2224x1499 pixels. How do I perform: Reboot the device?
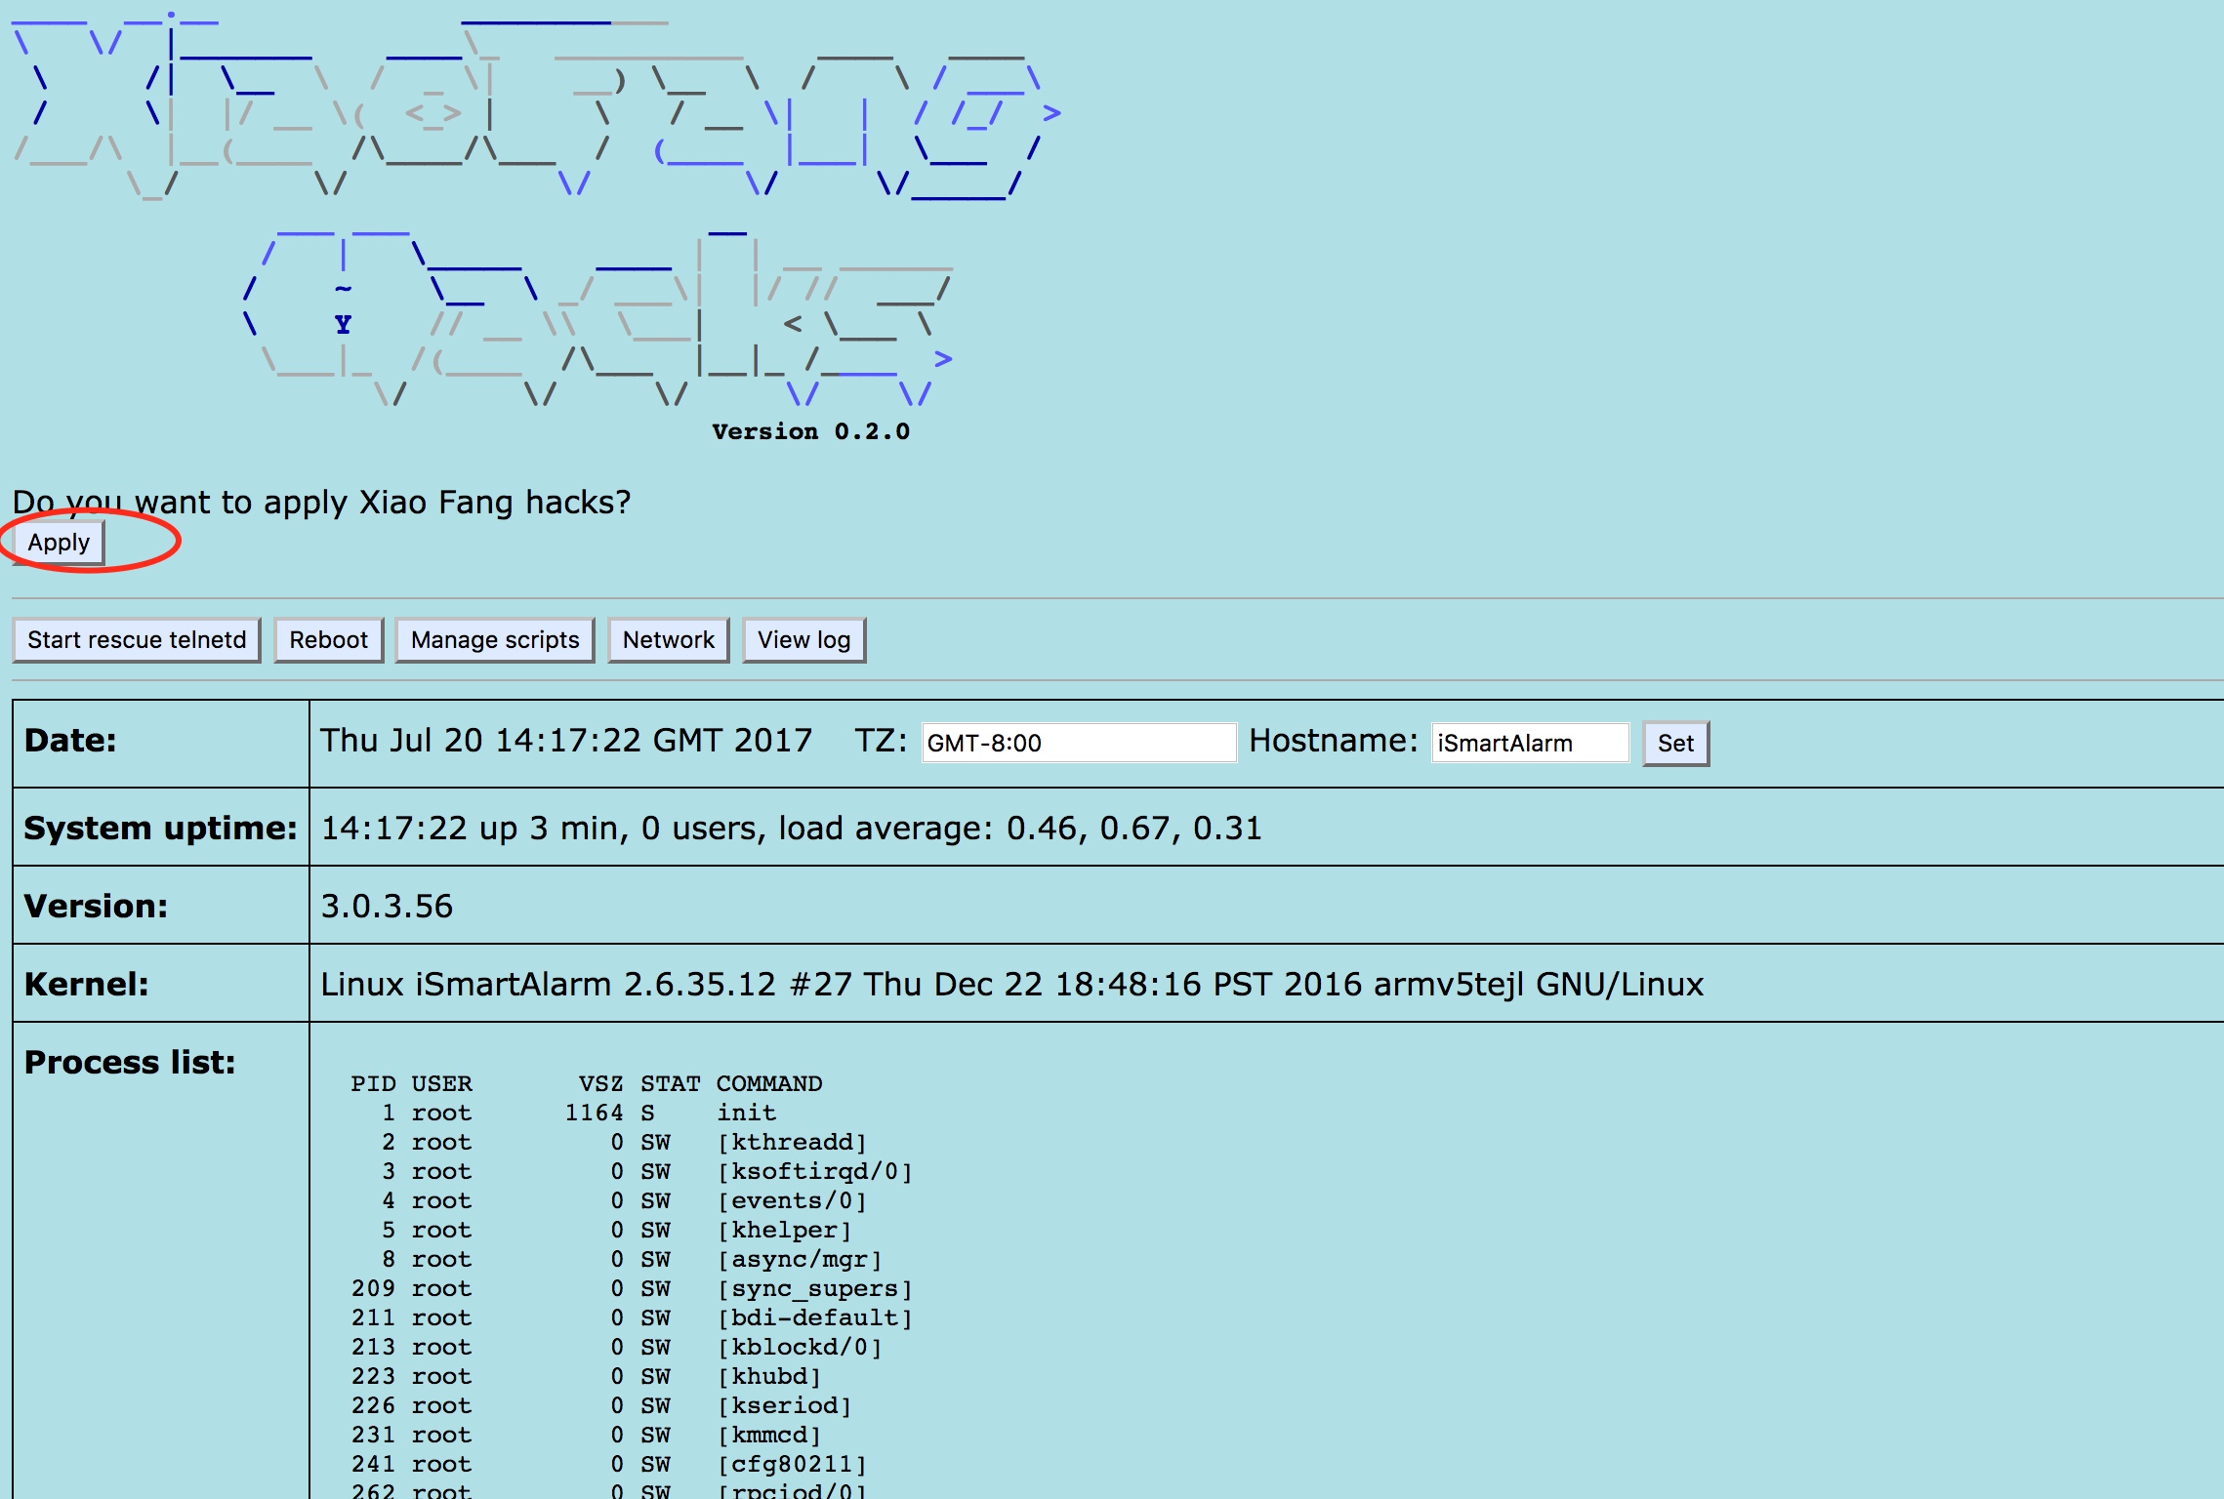[x=328, y=640]
